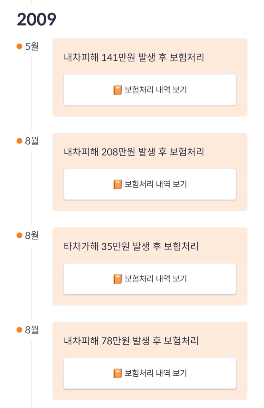Click the 2009 year heading
Image resolution: width=264 pixels, height=408 pixels.
pos(37,20)
